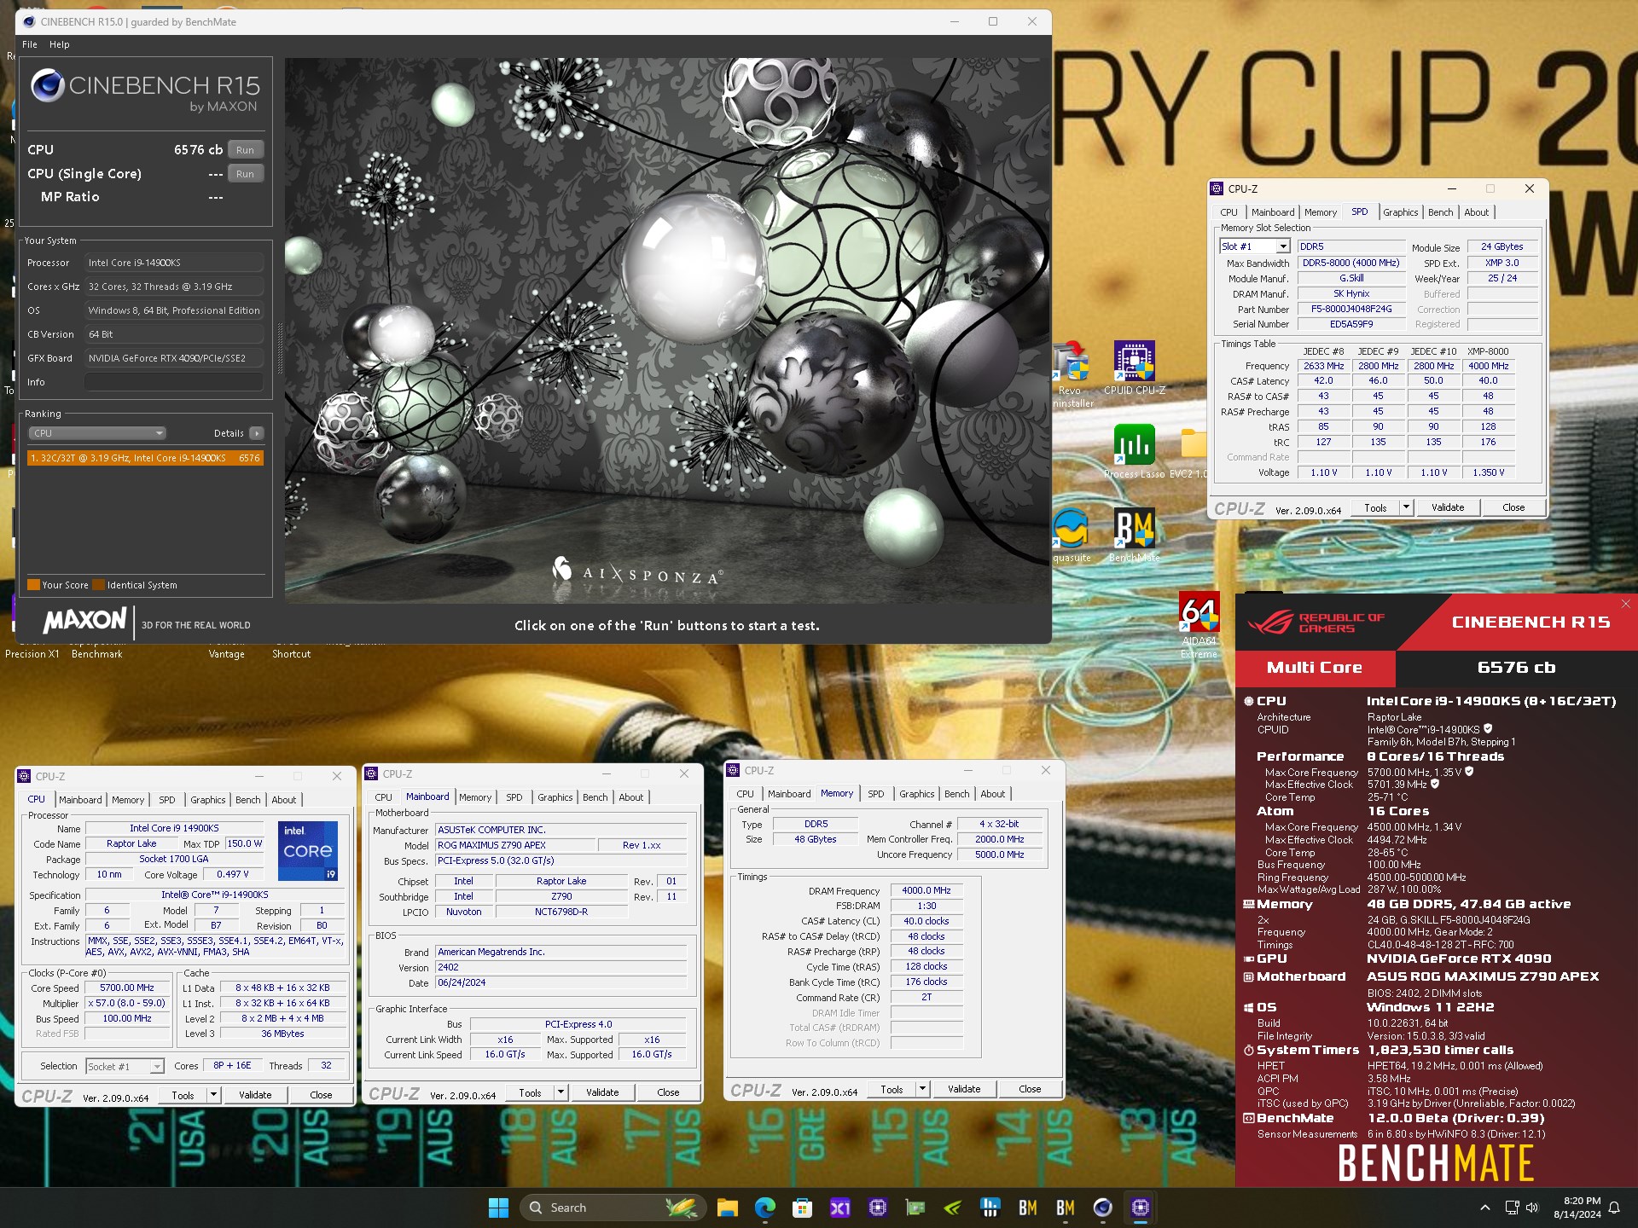
Task: Click the Cinebench Info input field
Action: point(173,382)
